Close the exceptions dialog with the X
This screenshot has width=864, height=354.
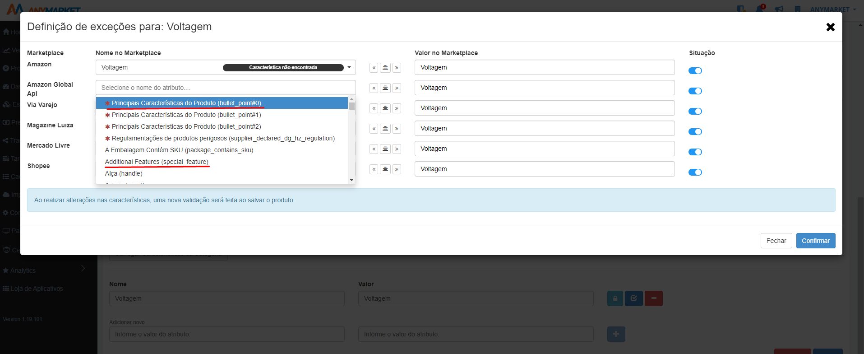click(830, 27)
